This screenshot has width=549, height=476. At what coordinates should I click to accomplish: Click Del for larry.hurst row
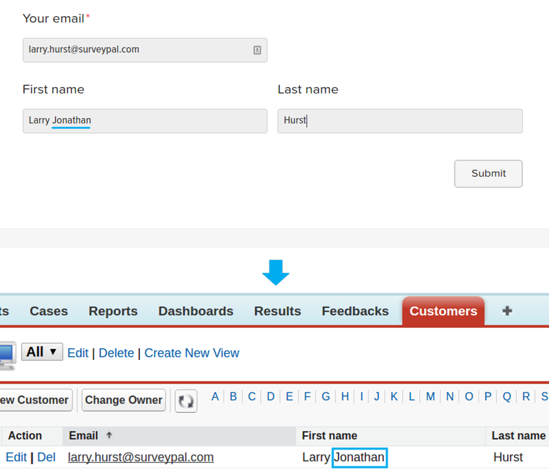pos(46,457)
